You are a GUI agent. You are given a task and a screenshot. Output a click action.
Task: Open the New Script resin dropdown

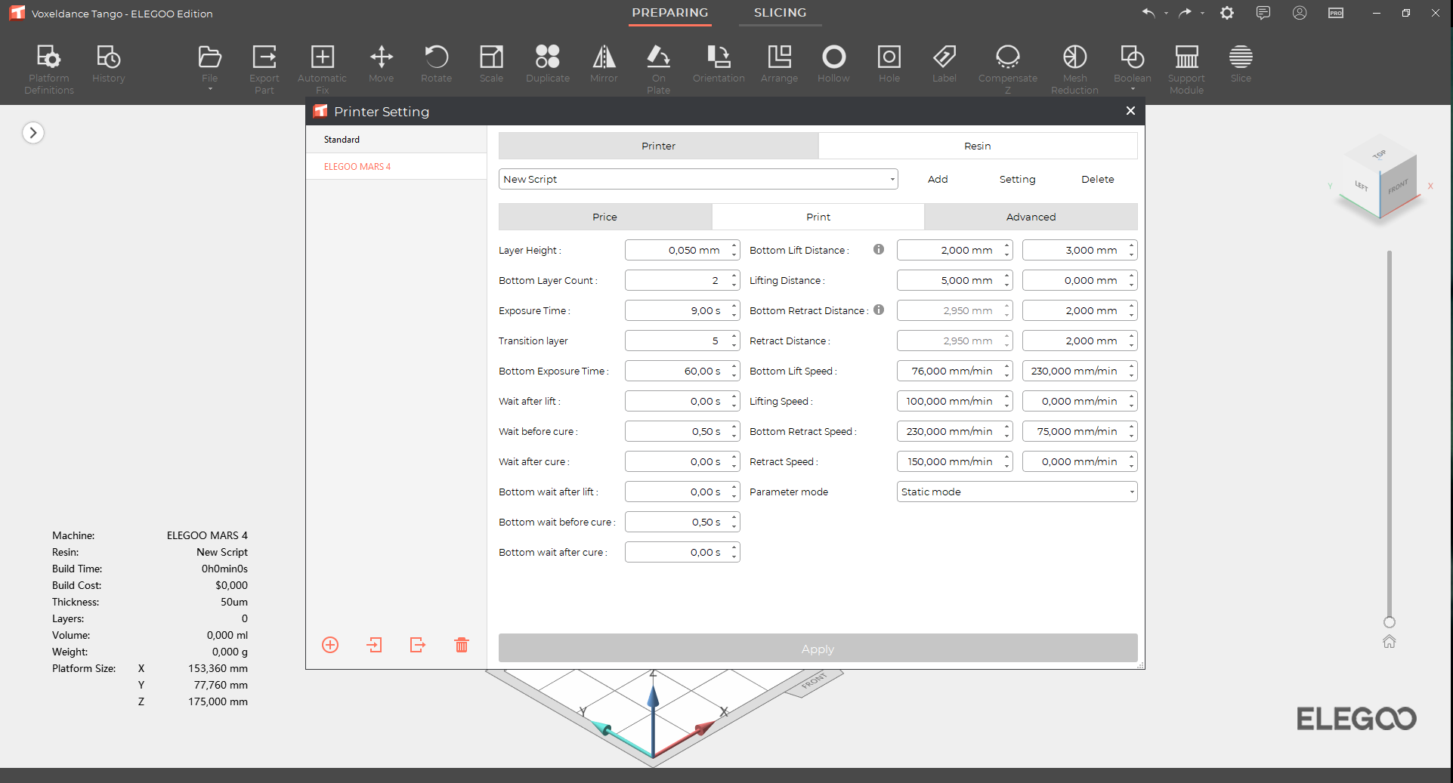[x=698, y=179]
